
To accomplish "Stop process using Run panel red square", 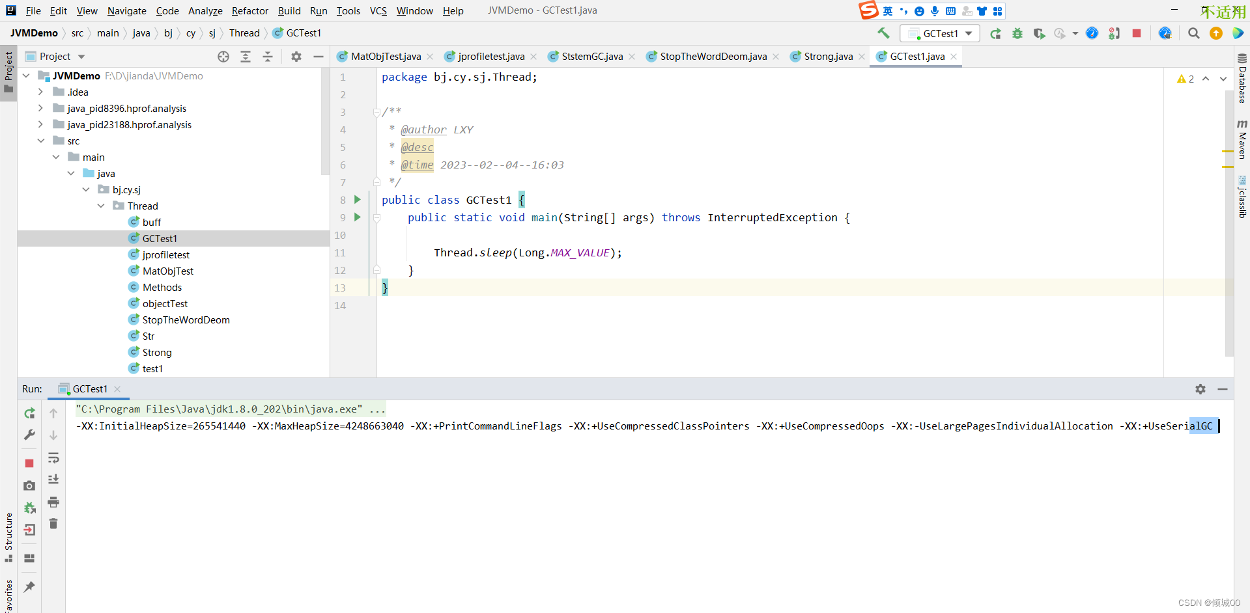I will (x=29, y=463).
